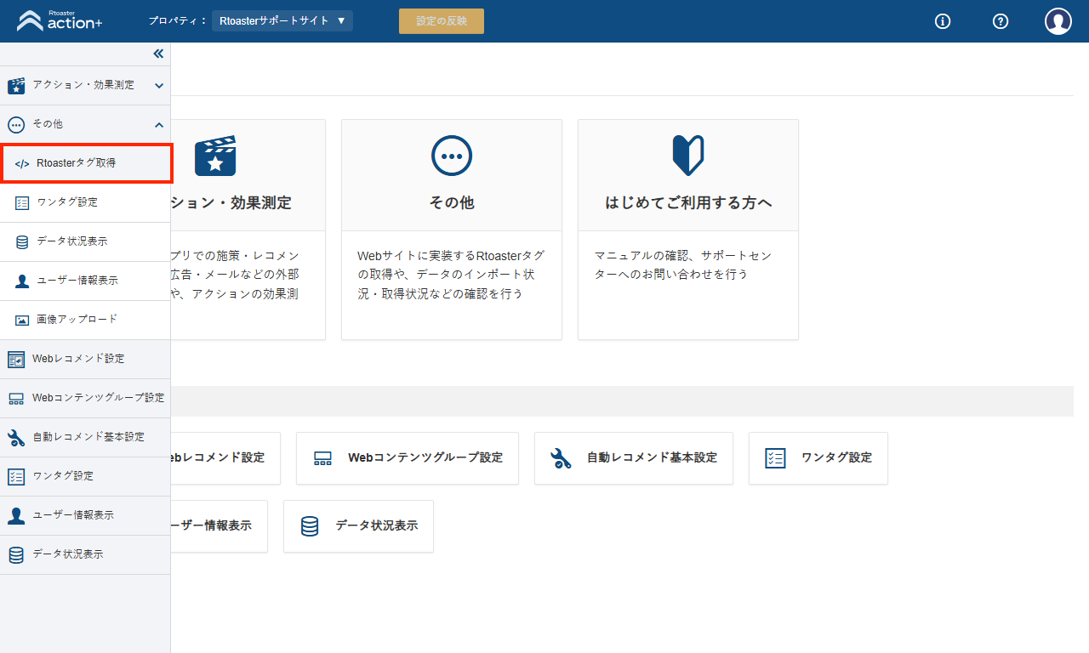The height and width of the screenshot is (653, 1089).
Task: Click the アクション・効果測定 clapperboard sidebar icon
Action: tap(16, 85)
